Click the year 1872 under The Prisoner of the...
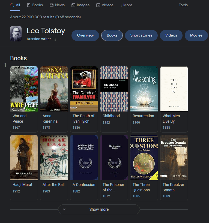The height and width of the screenshot is (223, 209). click(x=106, y=196)
